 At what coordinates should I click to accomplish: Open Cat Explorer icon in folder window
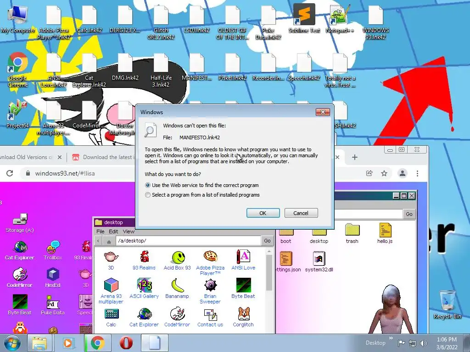144,318
